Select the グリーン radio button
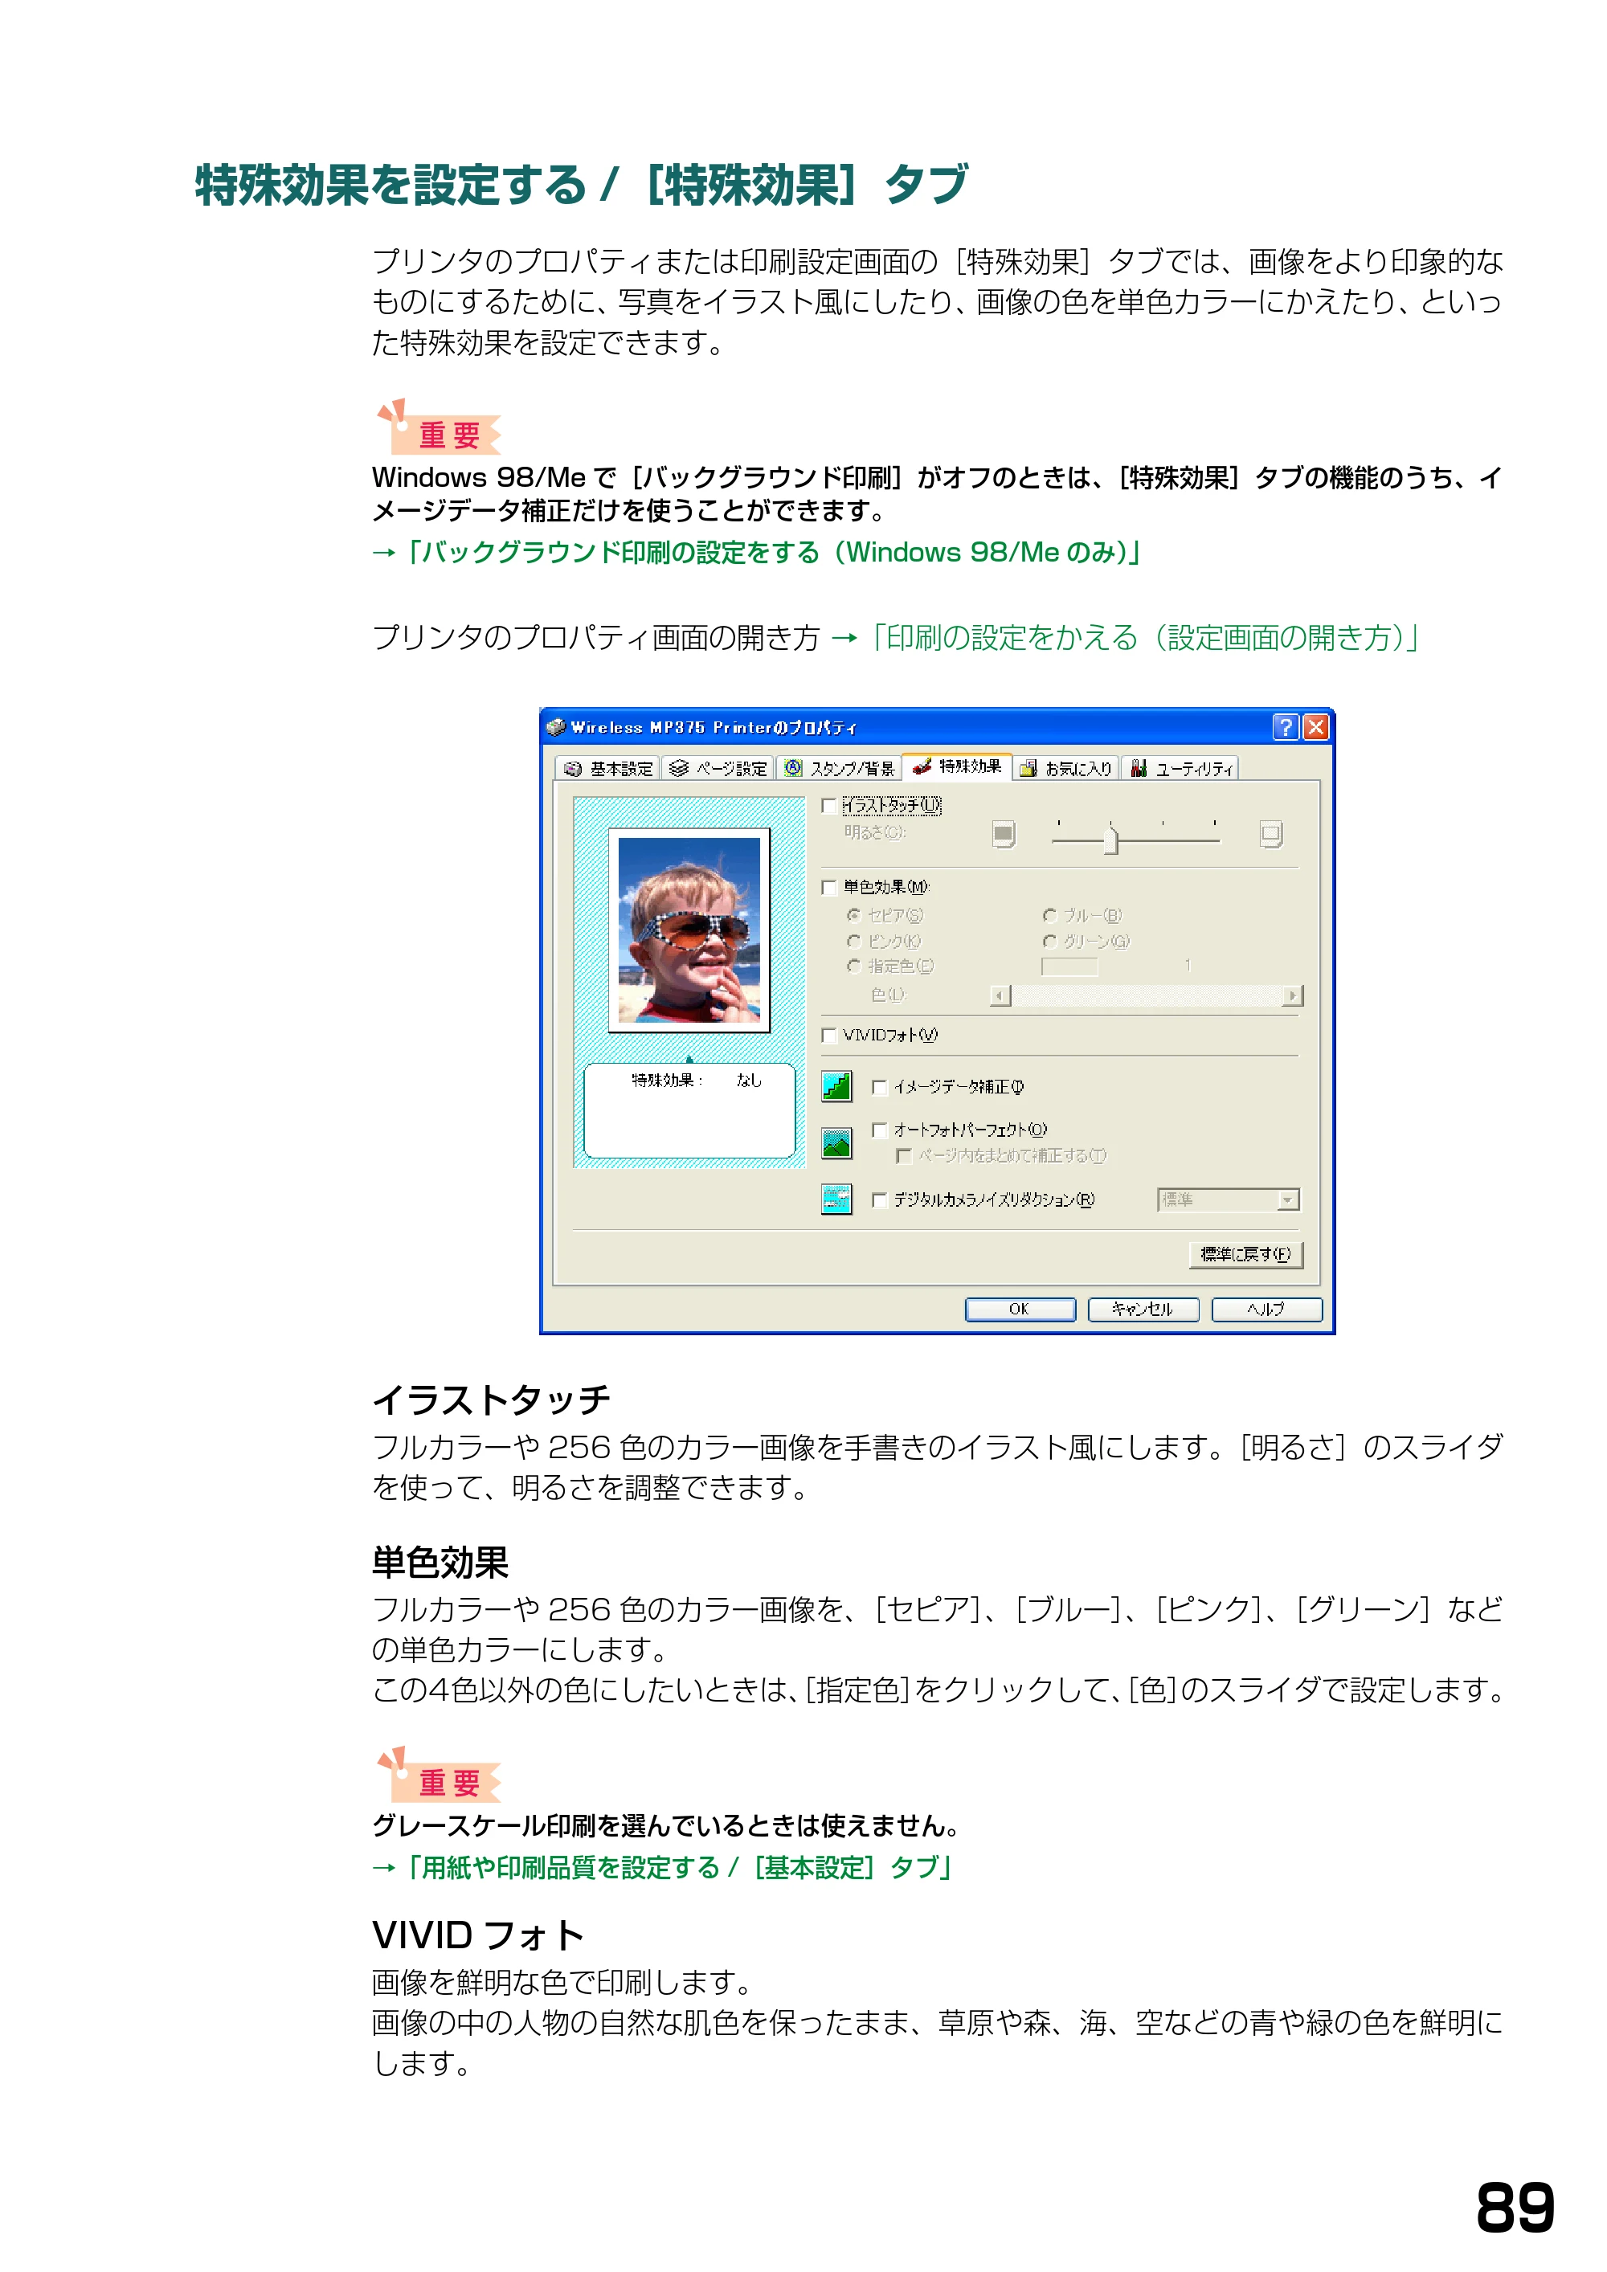The width and height of the screenshot is (1607, 2272). [x=1050, y=941]
